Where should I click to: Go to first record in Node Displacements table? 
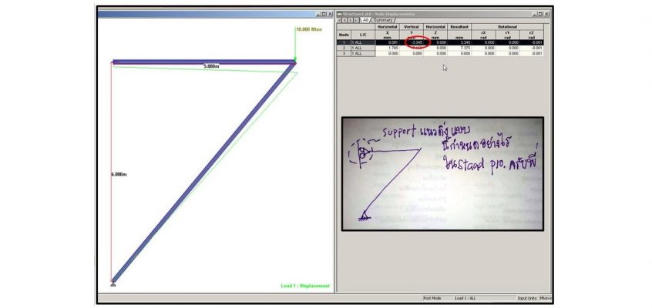pyautogui.click(x=339, y=20)
